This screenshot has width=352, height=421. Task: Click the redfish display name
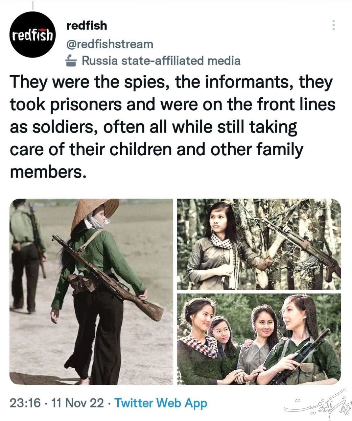(x=87, y=25)
